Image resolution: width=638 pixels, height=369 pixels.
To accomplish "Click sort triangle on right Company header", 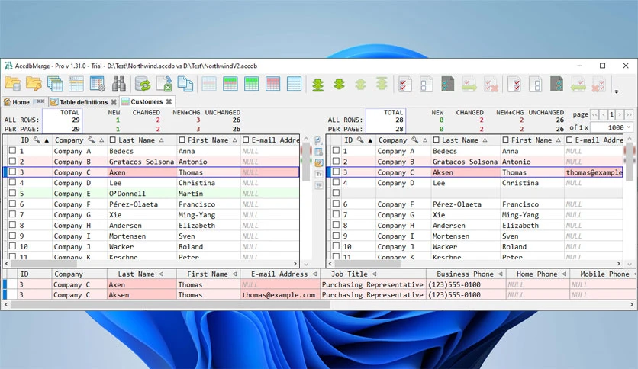I will click(425, 140).
